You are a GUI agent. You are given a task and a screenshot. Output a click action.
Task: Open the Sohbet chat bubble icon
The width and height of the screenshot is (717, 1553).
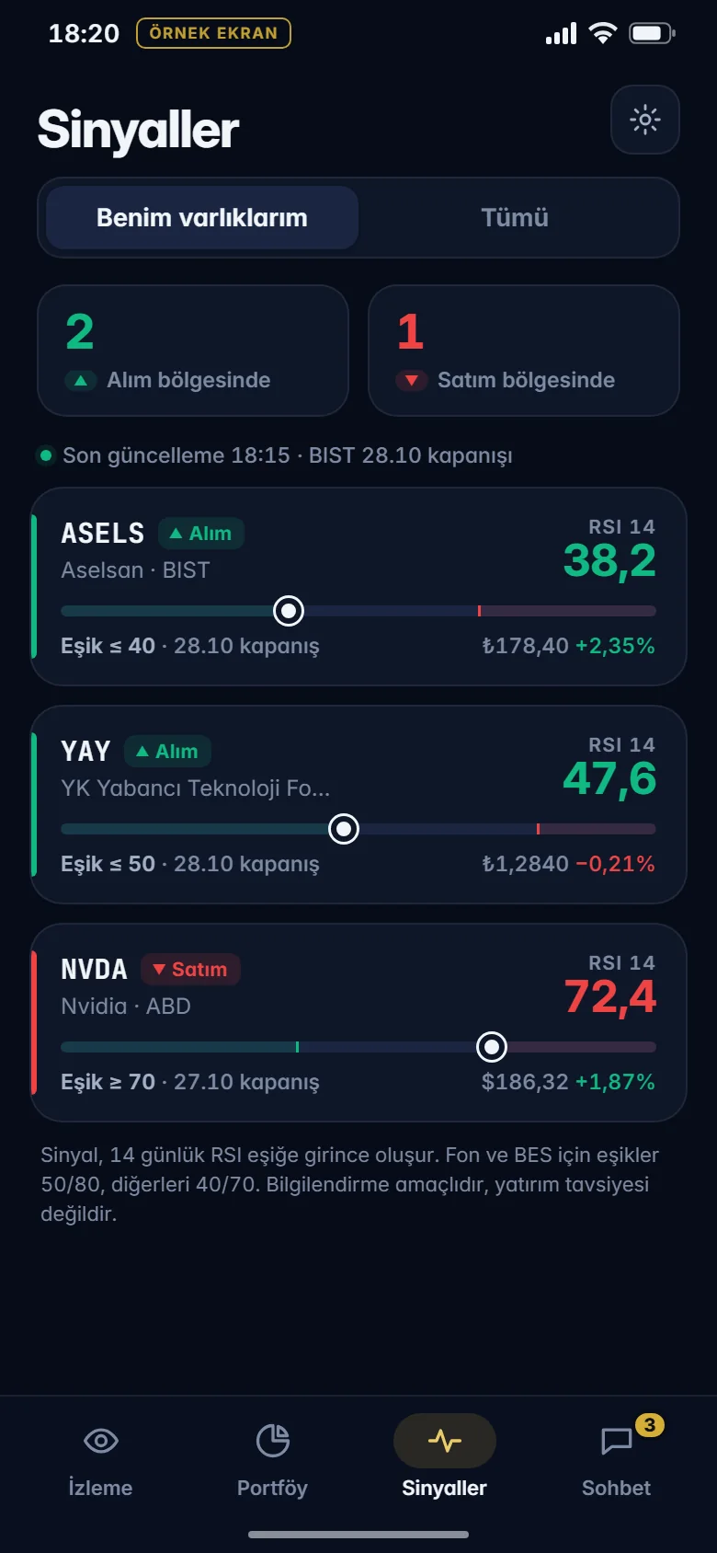[x=616, y=1442]
